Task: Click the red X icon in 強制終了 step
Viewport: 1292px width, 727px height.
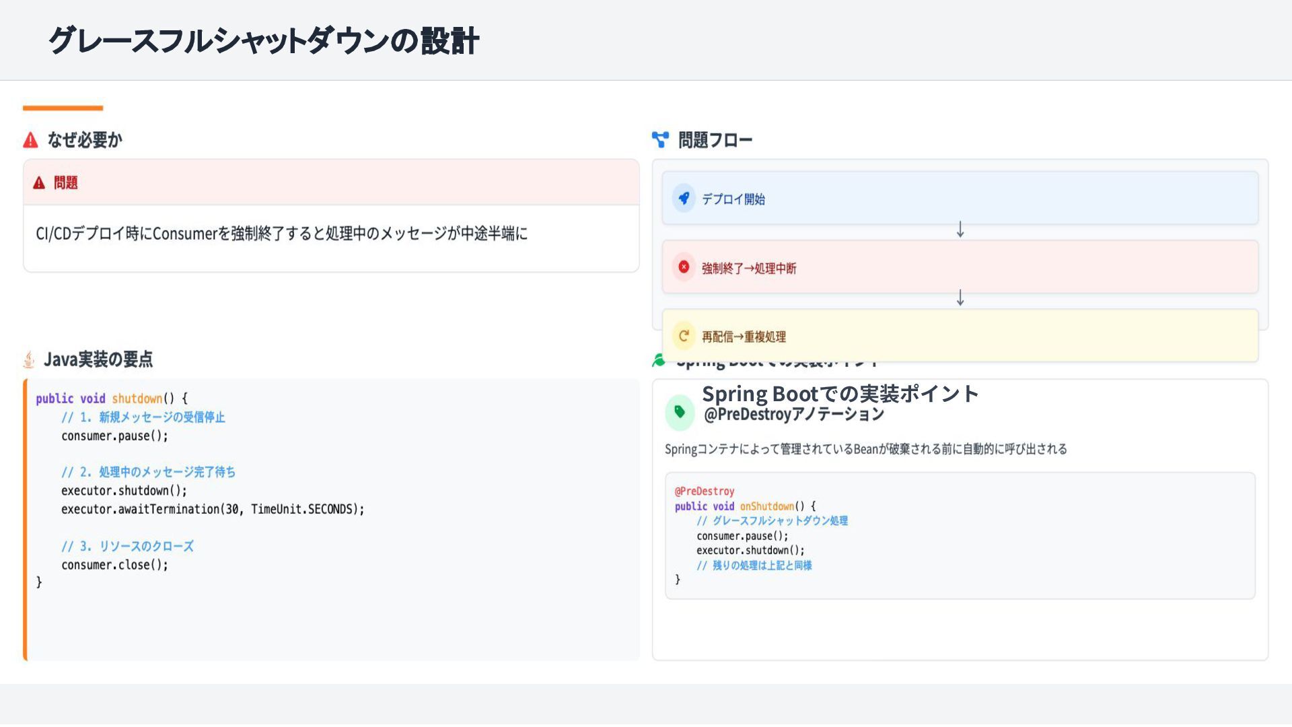Action: tap(684, 267)
